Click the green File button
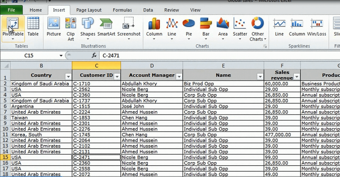The image size is (340, 177). click(11, 10)
